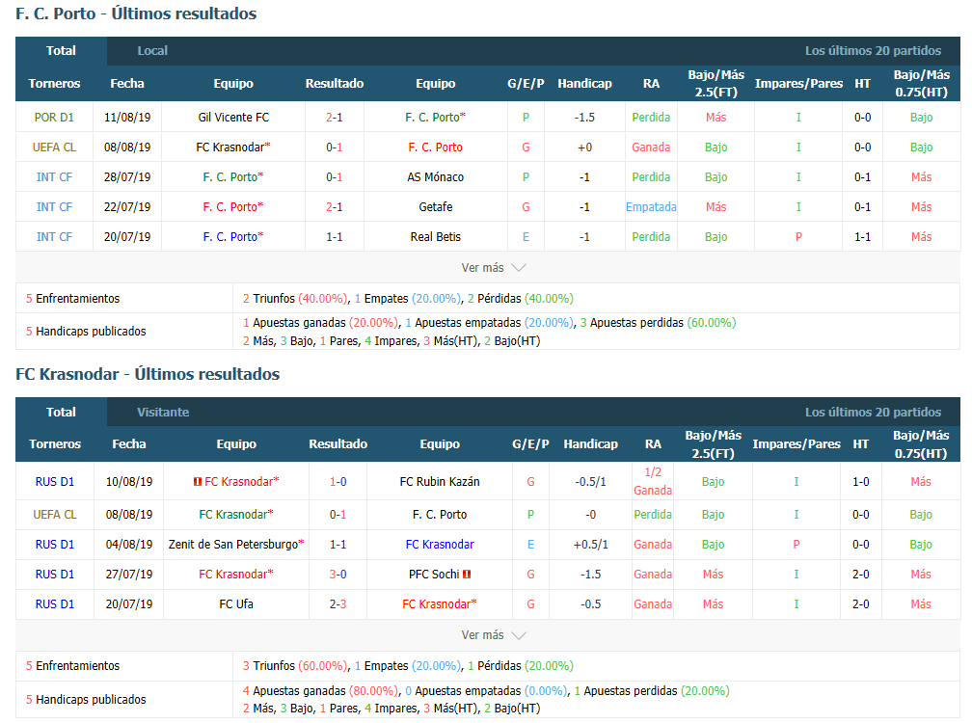Expand 'Ver más' under FC Krasnodar results
This screenshot has height=723, width=972.
point(494,635)
